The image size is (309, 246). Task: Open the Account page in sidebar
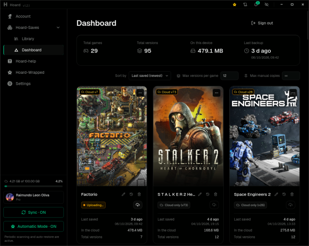[34, 17]
